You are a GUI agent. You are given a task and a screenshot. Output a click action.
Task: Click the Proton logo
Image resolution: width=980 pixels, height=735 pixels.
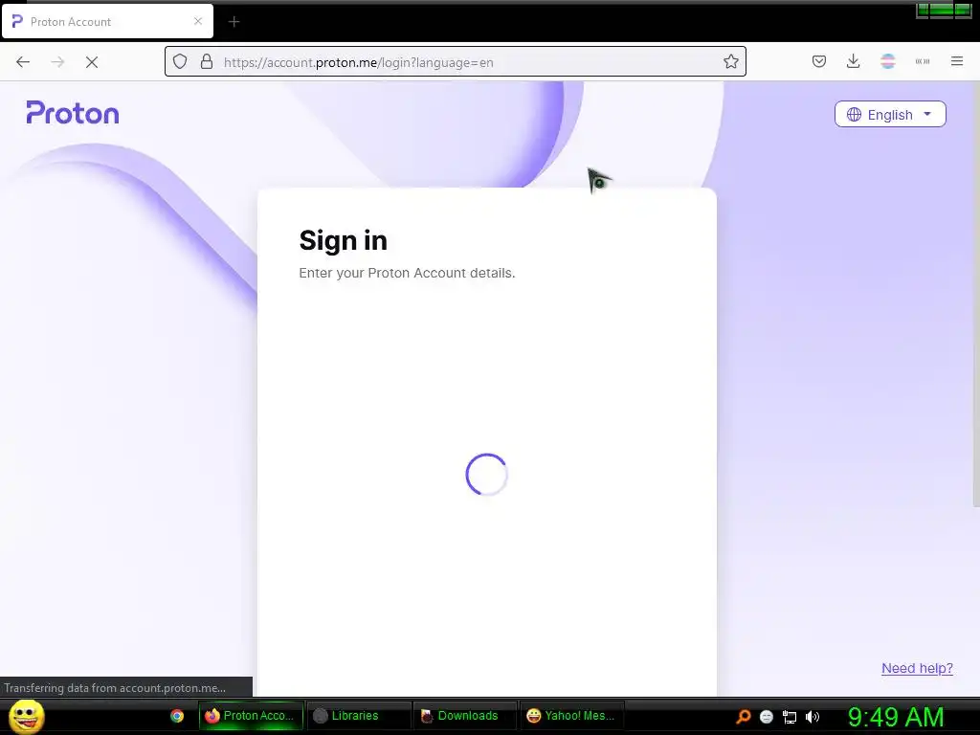tap(73, 114)
